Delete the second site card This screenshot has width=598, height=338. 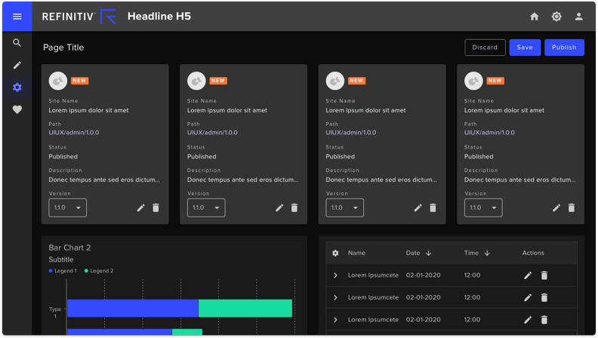click(294, 207)
